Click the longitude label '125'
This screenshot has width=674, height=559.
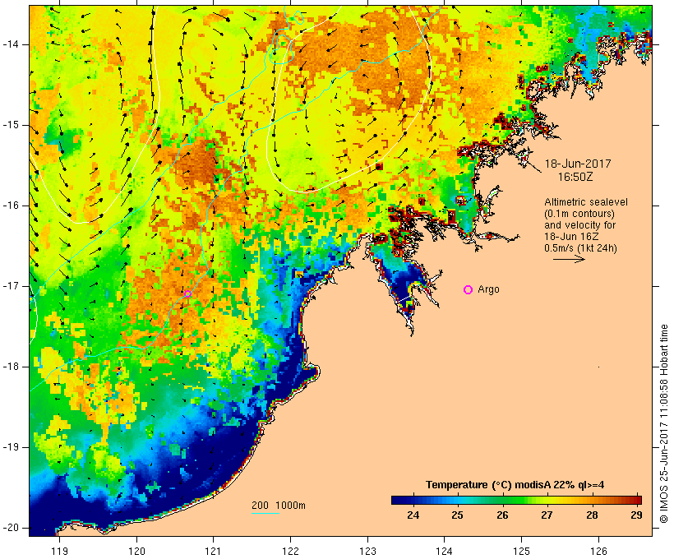521,552
